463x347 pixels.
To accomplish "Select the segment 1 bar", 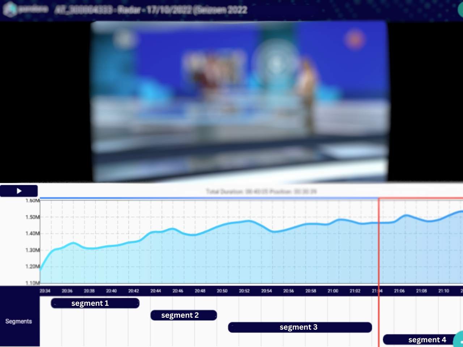I will pos(95,303).
